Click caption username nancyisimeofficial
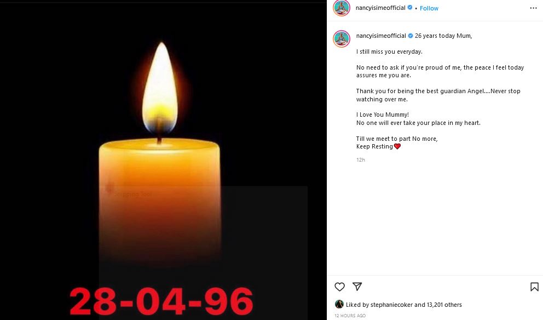The image size is (543, 320). pos(381,36)
